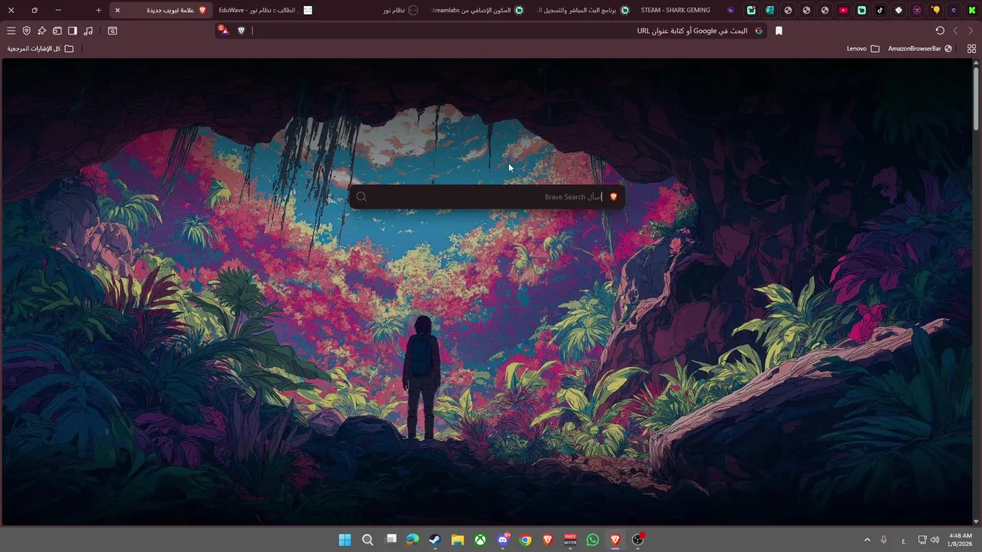Open Brave Rewards triangle icon in address bar

[223, 30]
